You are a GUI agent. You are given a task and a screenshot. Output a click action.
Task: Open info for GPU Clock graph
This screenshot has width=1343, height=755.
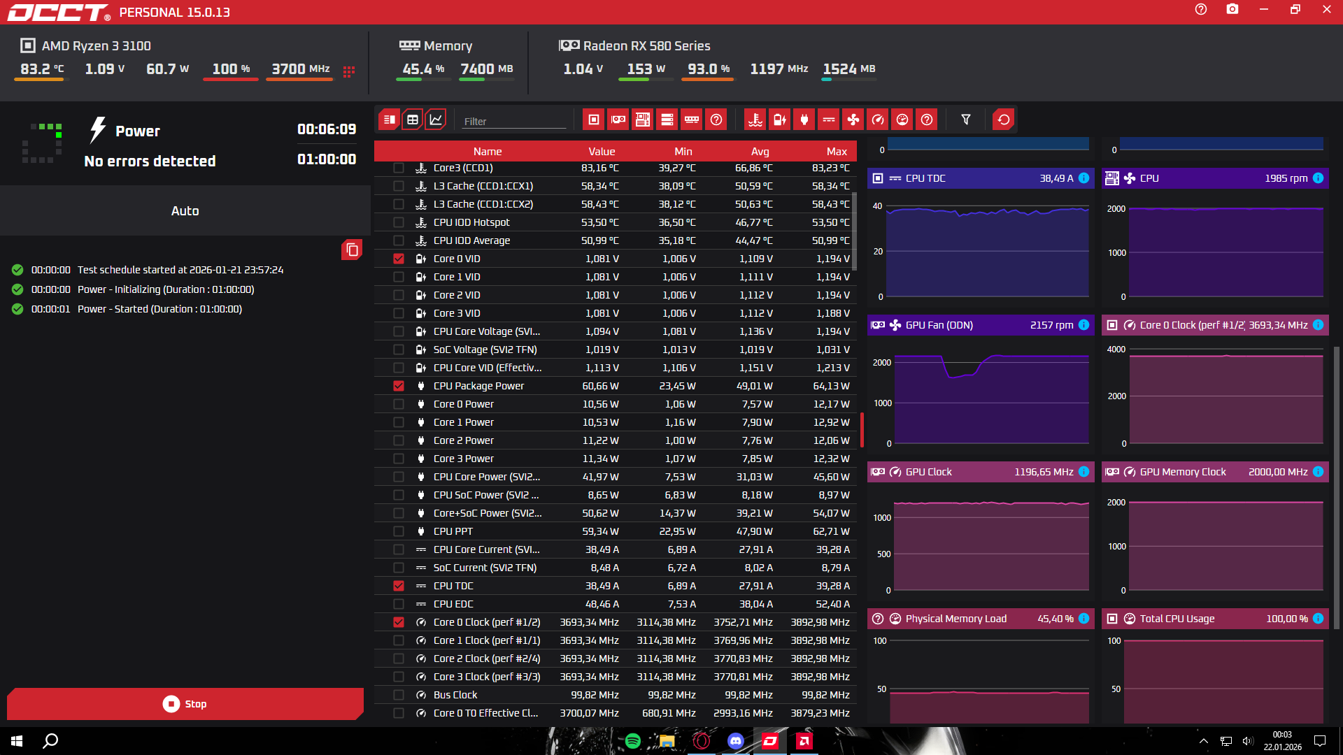1084,472
